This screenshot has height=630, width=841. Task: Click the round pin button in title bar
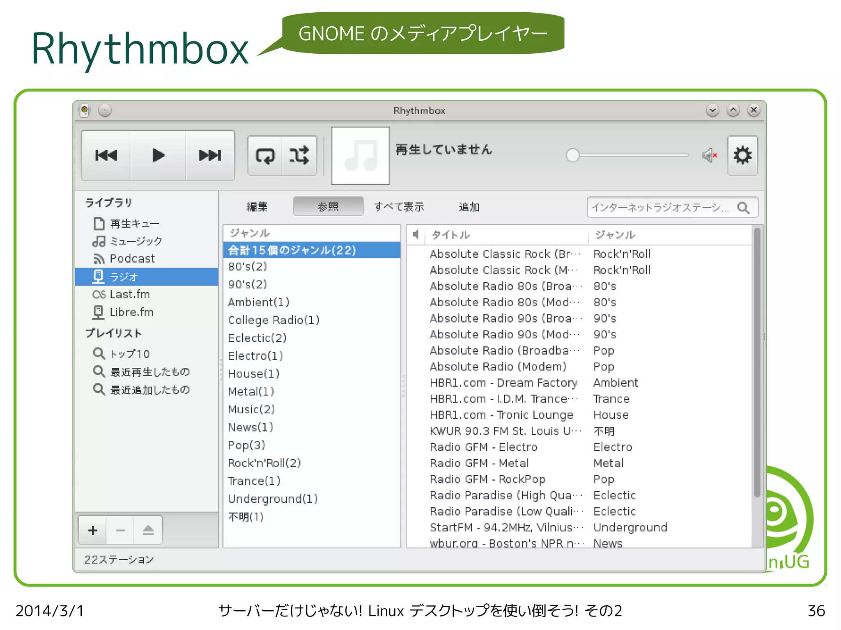(x=105, y=110)
